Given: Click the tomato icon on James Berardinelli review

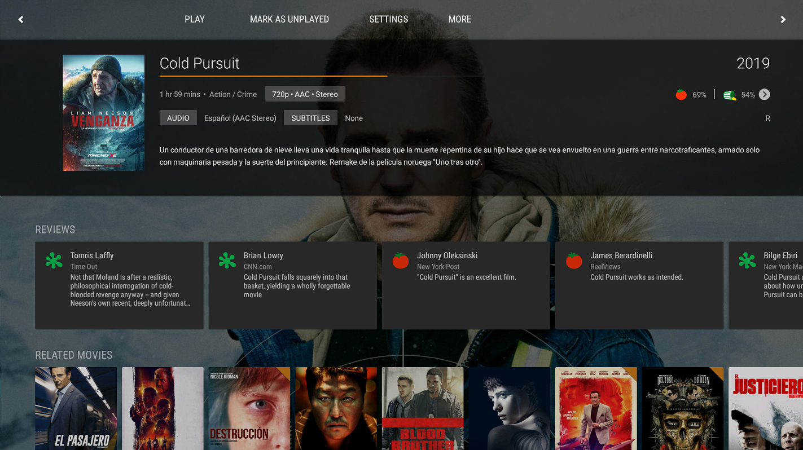Looking at the screenshot, I should pos(574,261).
